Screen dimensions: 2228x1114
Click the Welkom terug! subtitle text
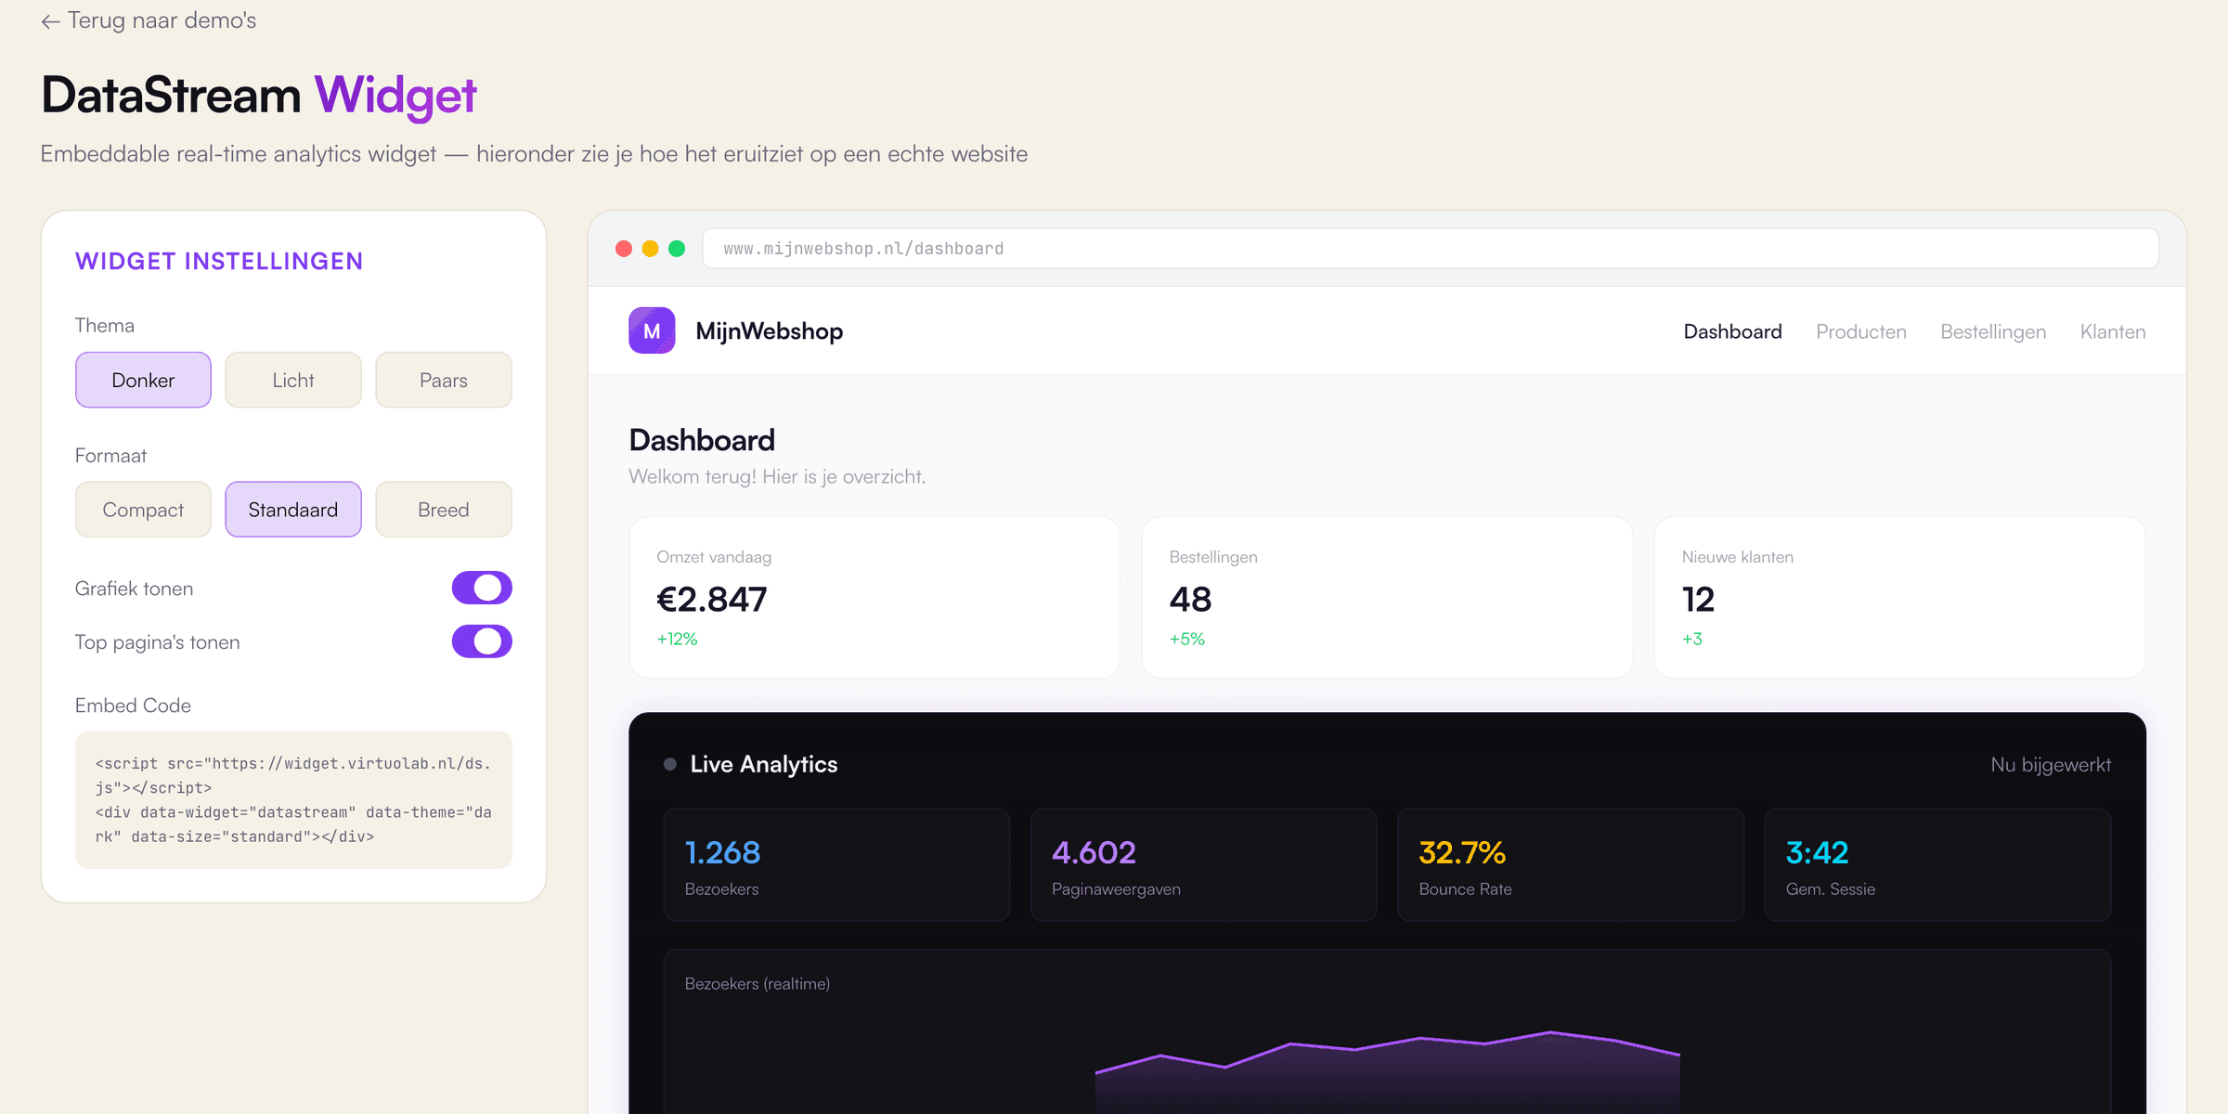pos(777,476)
